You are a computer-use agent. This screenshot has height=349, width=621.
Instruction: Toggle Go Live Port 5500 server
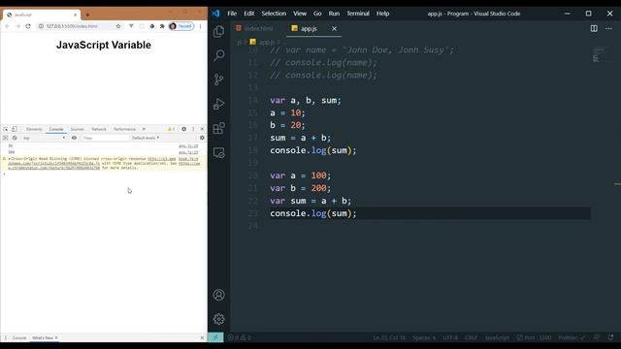[x=534, y=337]
